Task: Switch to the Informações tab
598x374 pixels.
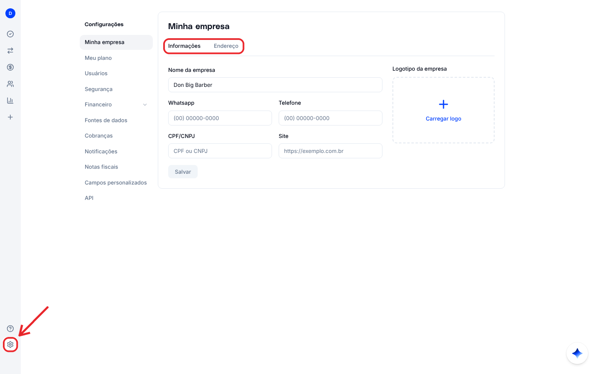Action: (184, 46)
